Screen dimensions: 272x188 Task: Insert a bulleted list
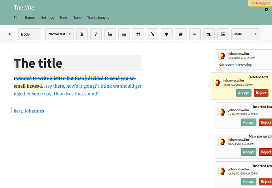coord(124,34)
